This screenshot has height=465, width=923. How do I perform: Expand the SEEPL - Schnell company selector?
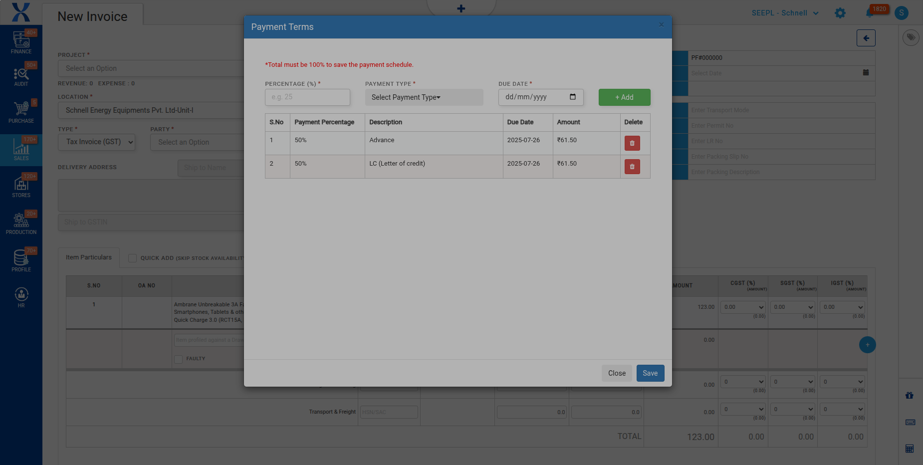[785, 13]
